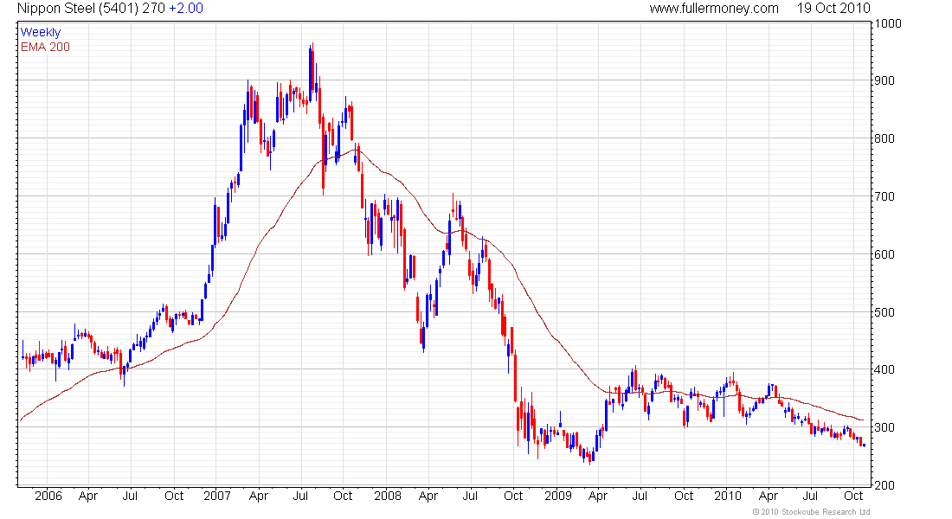Image resolution: width=952 pixels, height=519 pixels.
Task: Select the 2007 year label on time axis
Action: tap(216, 496)
